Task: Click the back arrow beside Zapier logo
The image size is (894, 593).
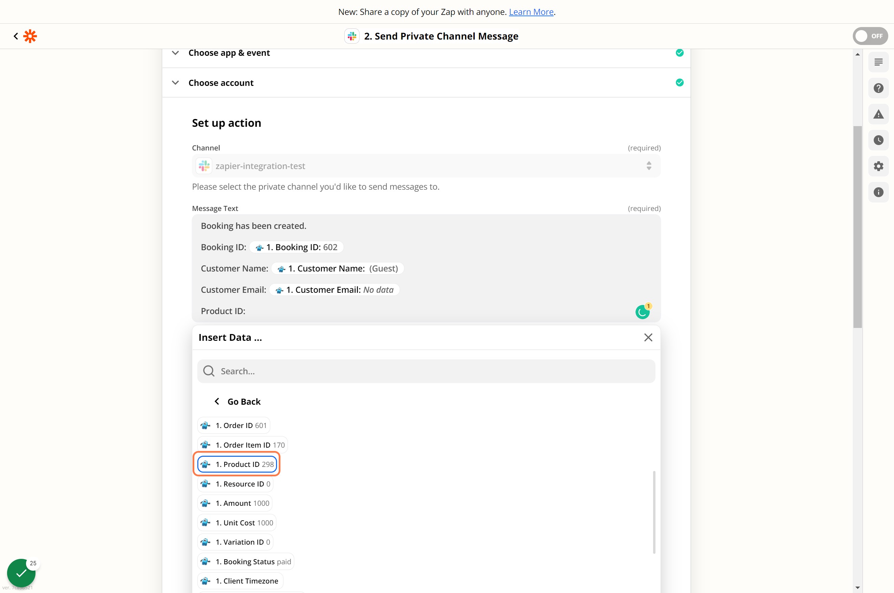Action: [x=16, y=36]
